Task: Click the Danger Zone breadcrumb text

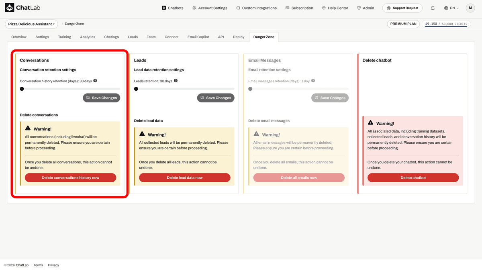Action: 74,24
